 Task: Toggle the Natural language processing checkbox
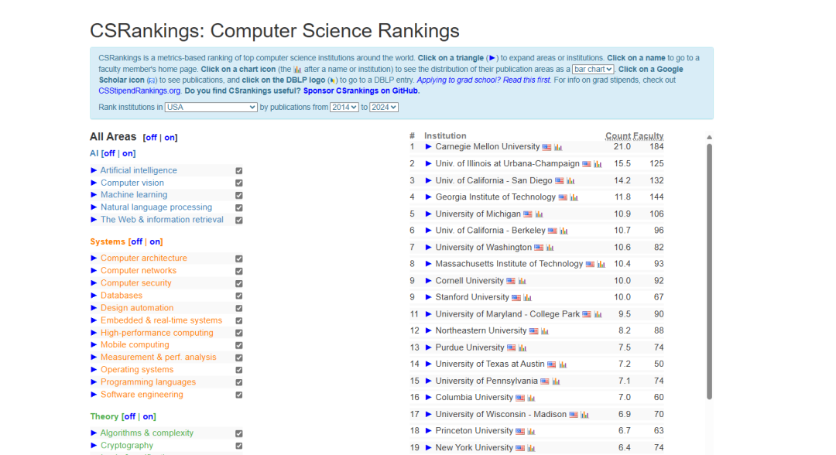[x=239, y=208]
